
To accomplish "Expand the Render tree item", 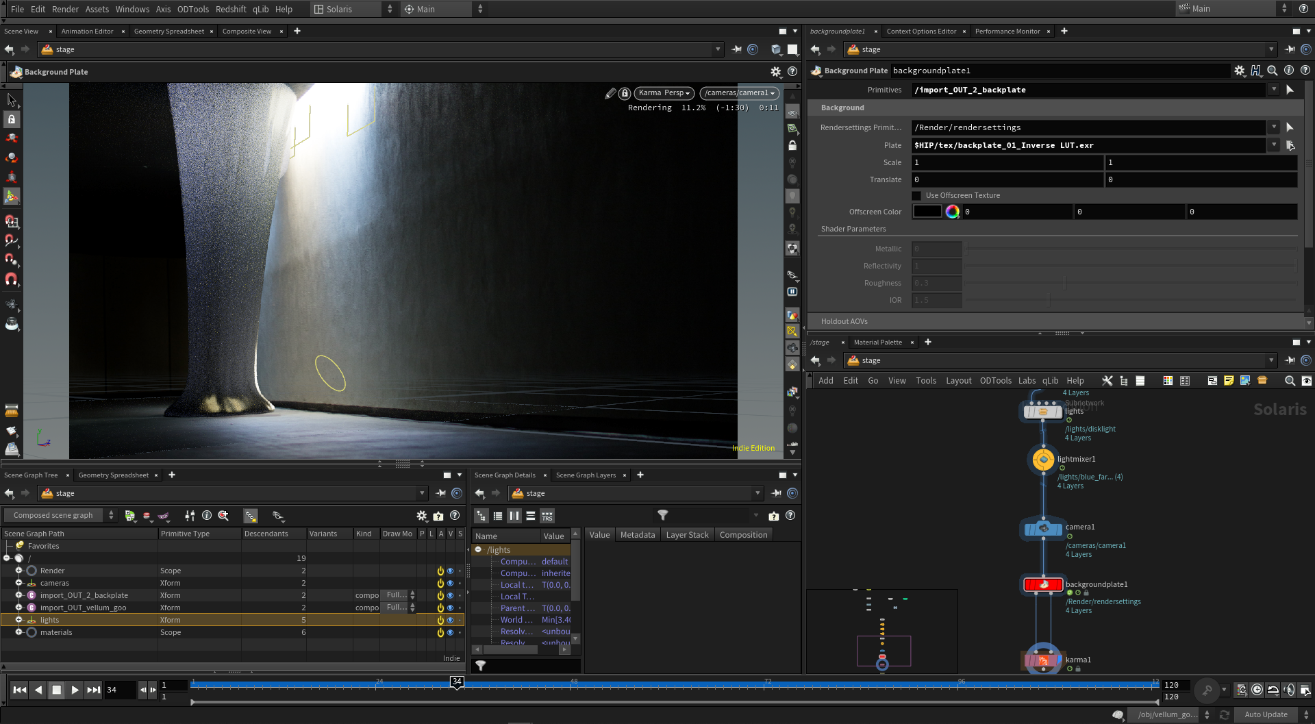I will pos(19,571).
